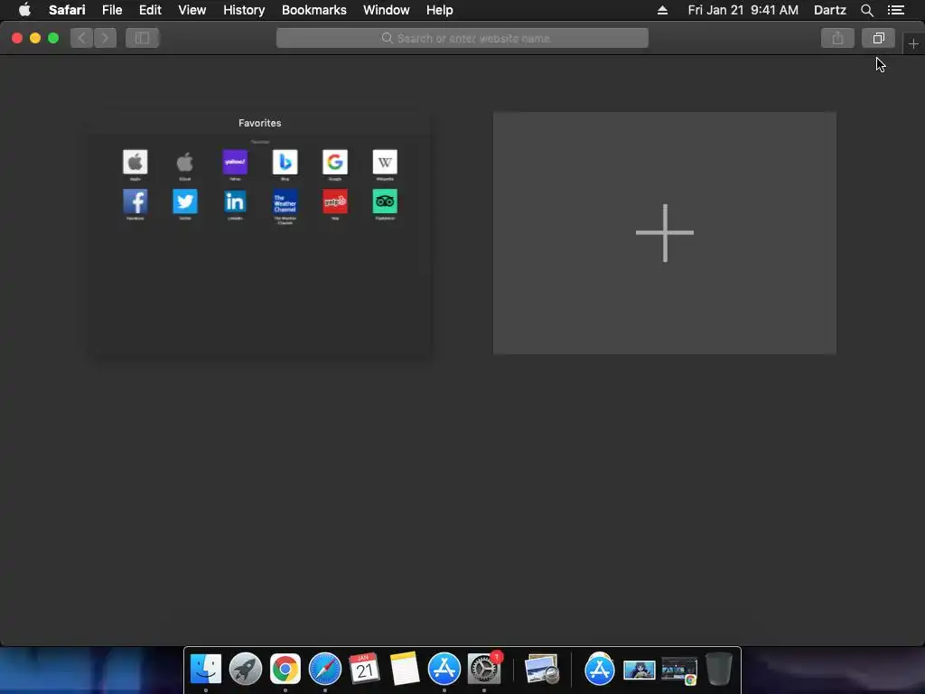Open Calendar from the Dock

click(365, 670)
